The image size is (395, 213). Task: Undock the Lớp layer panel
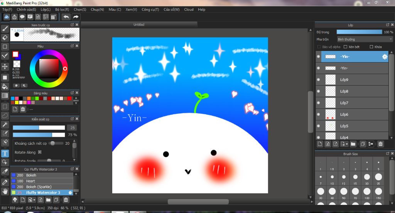pos(387,25)
